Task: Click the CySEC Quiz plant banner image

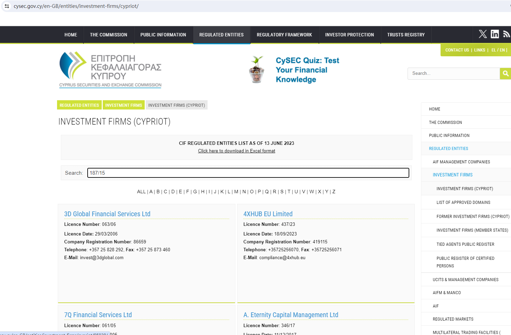Action: pyautogui.click(x=257, y=70)
